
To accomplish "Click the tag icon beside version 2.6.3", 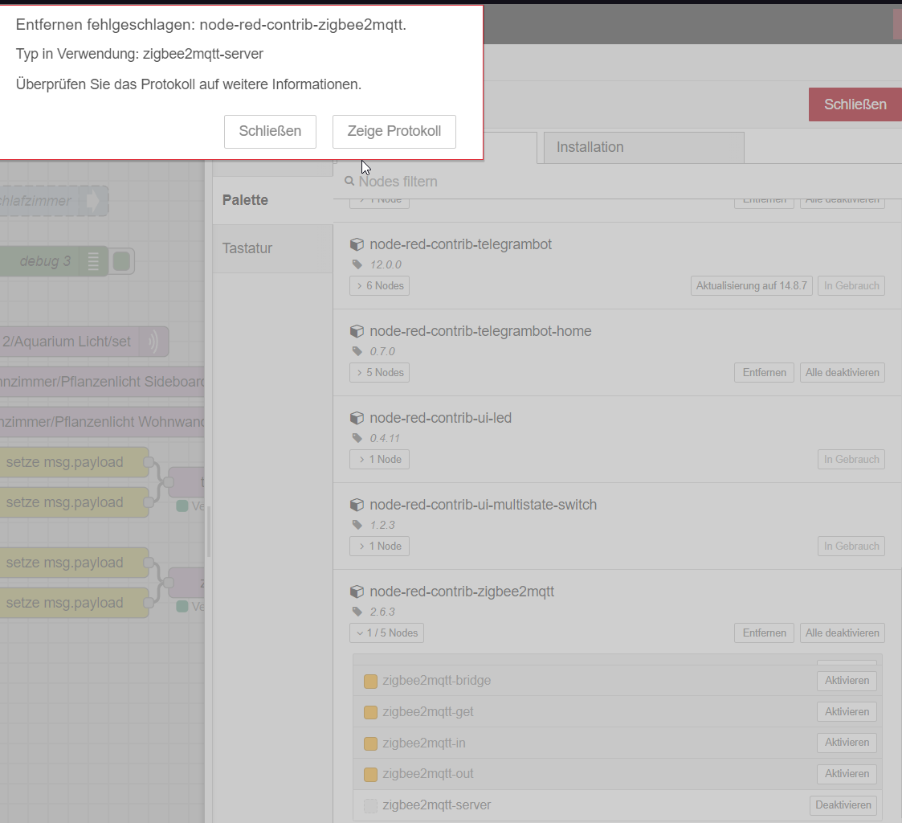I will pos(357,612).
